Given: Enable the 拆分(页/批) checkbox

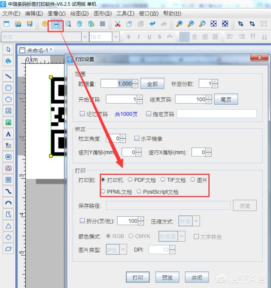Looking at the screenshot, I should 82,221.
